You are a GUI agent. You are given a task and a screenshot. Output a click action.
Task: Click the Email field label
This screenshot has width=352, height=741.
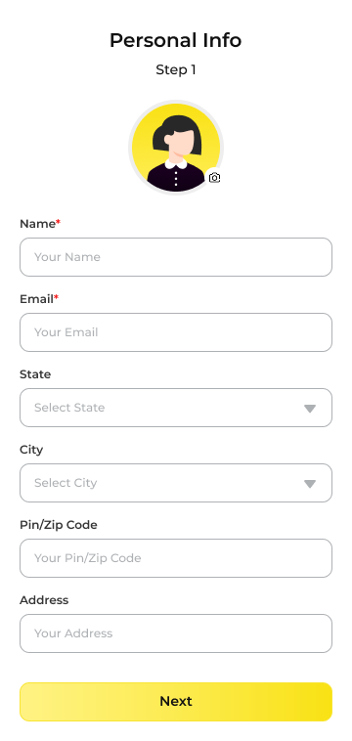click(x=36, y=299)
